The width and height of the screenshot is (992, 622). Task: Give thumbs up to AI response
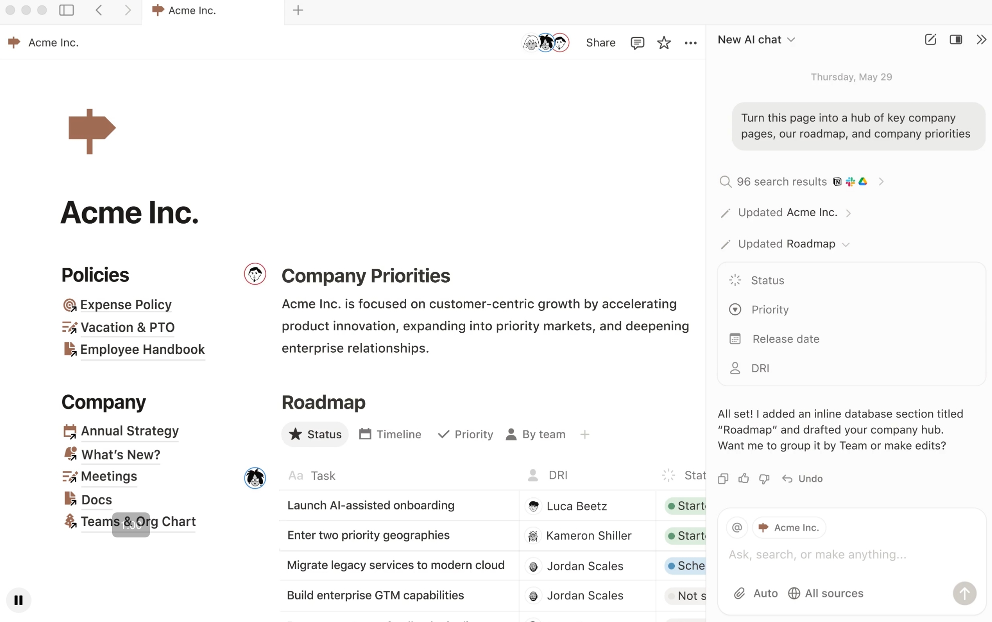point(744,478)
